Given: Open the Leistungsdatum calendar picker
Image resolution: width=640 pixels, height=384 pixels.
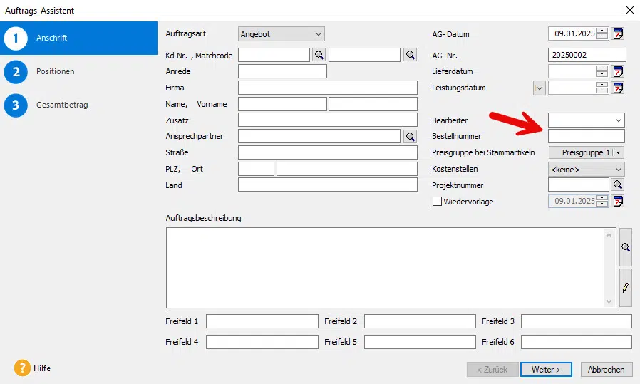Looking at the screenshot, I should point(618,88).
